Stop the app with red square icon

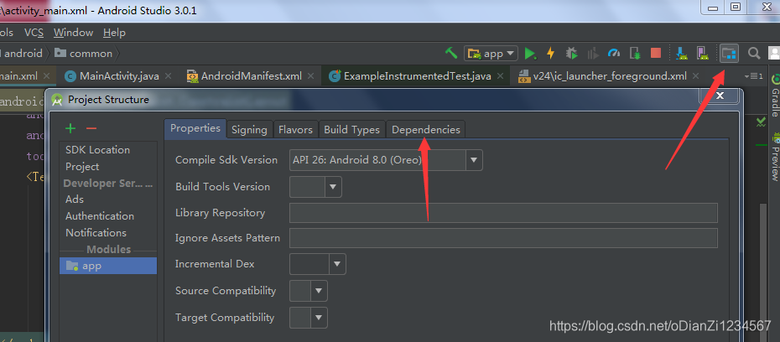point(656,53)
